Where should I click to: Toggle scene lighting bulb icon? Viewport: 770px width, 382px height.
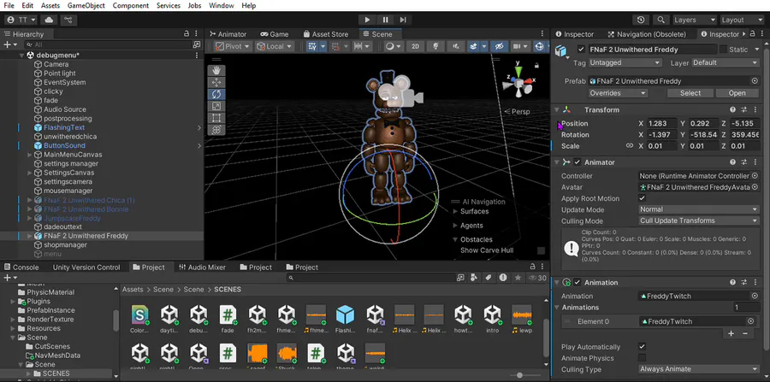(x=435, y=46)
